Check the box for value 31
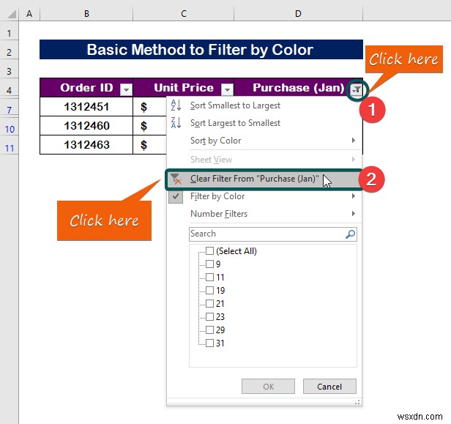The image size is (451, 424). pos(209,343)
